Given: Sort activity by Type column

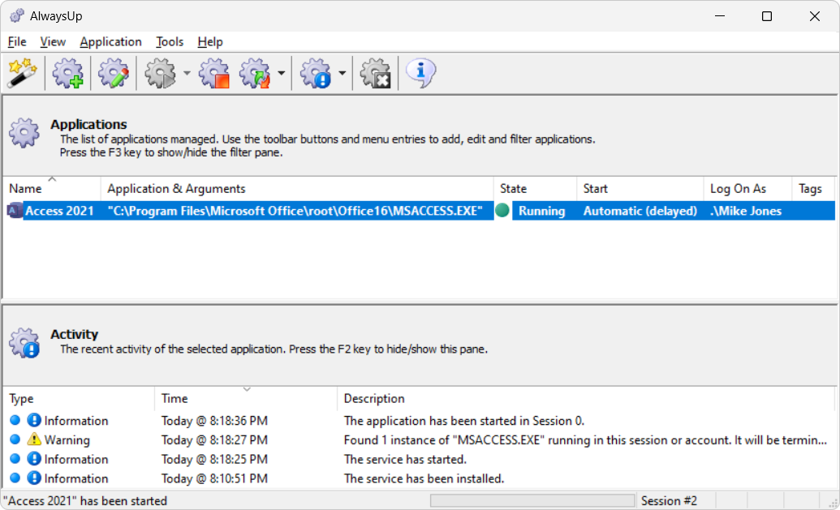Looking at the screenshot, I should (x=80, y=398).
